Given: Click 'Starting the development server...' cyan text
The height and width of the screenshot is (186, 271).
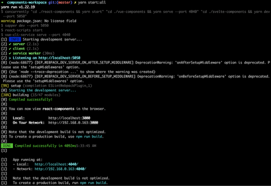Looking at the screenshot, I should click(x=42, y=90).
